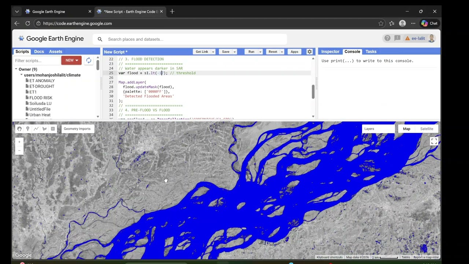
Task: Click the Filter scripts input field
Action: 37,60
